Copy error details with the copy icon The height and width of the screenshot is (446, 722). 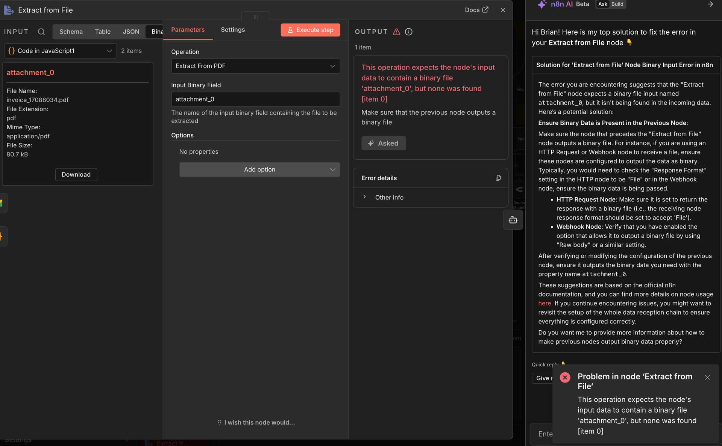pos(498,178)
